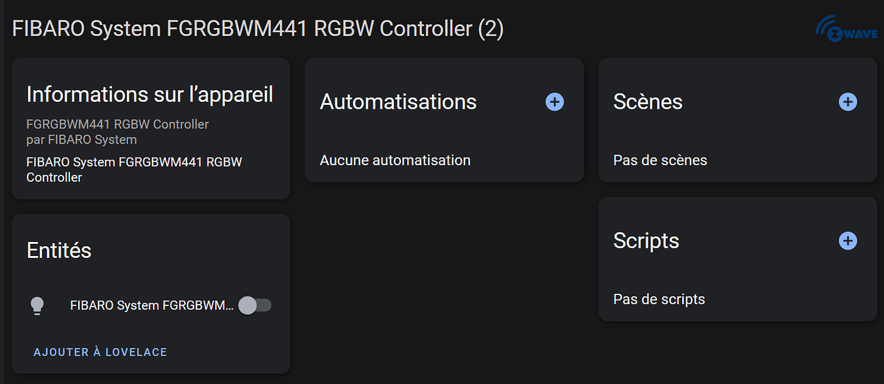Select the Scènes card heading
The width and height of the screenshot is (884, 384).
[x=648, y=102]
